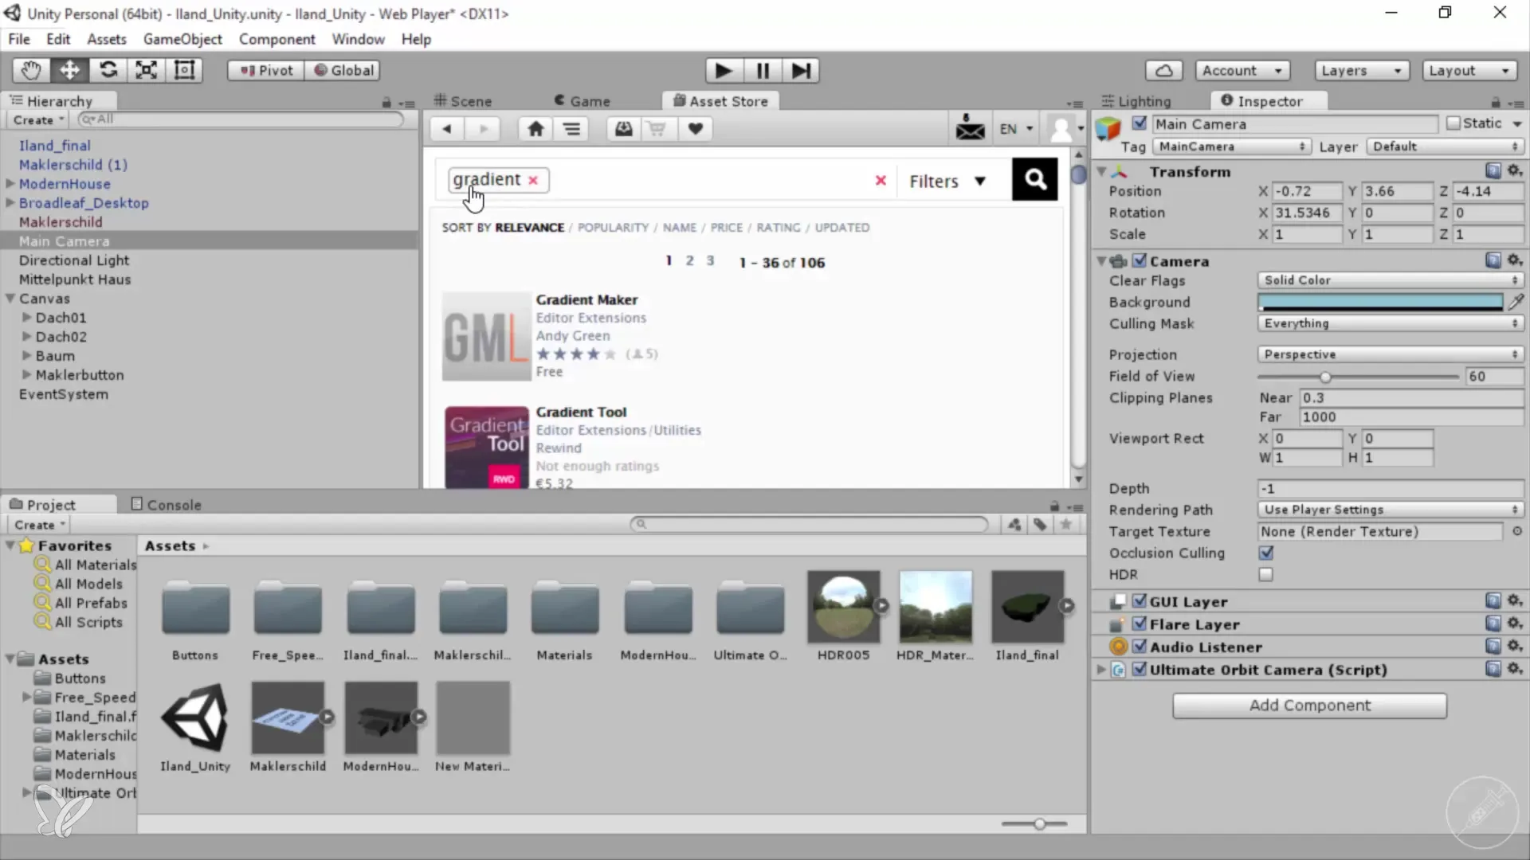This screenshot has width=1530, height=860.
Task: Click the Add Component button
Action: point(1309,706)
